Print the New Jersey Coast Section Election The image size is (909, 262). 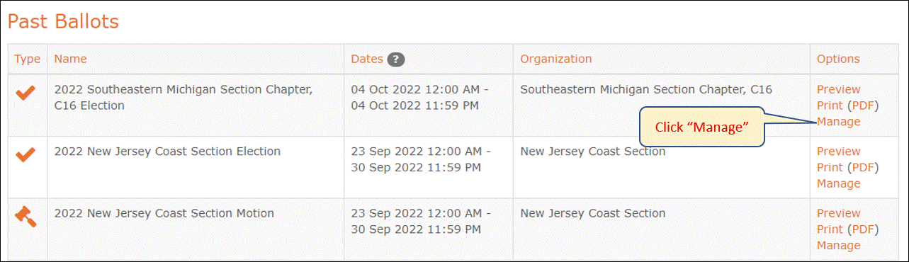point(830,167)
